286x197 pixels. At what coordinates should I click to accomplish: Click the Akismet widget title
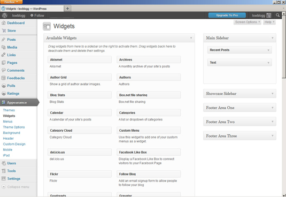pyautogui.click(x=80, y=59)
